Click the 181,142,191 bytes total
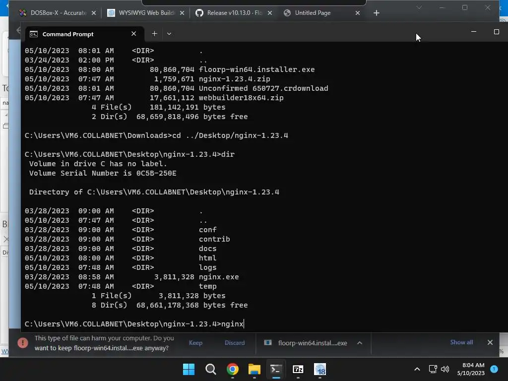Image resolution: width=508 pixels, height=381 pixels. 187,107
